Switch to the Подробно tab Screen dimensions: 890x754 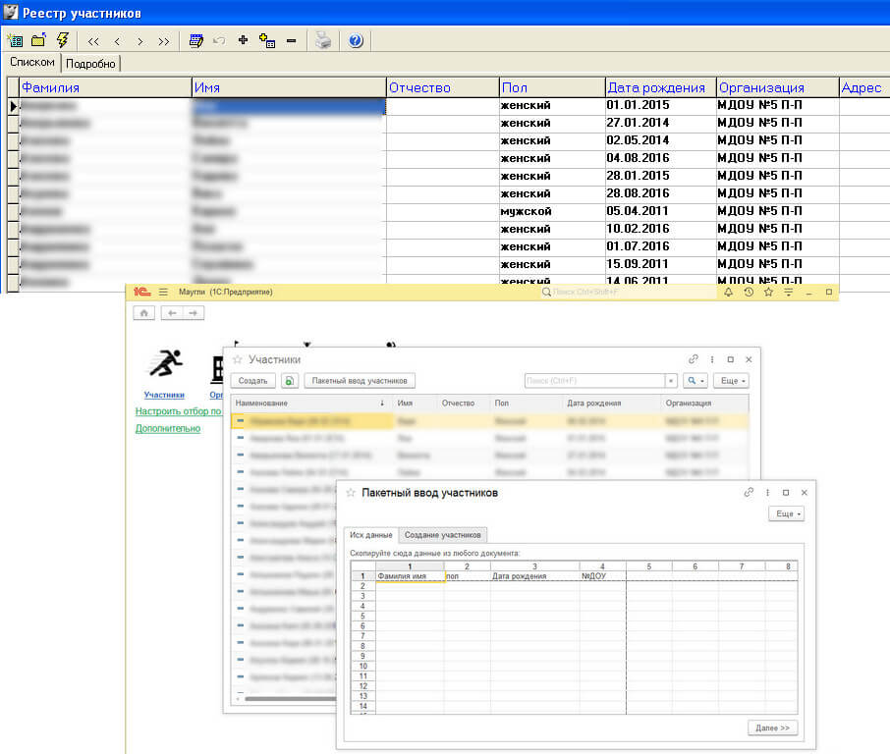[x=91, y=63]
